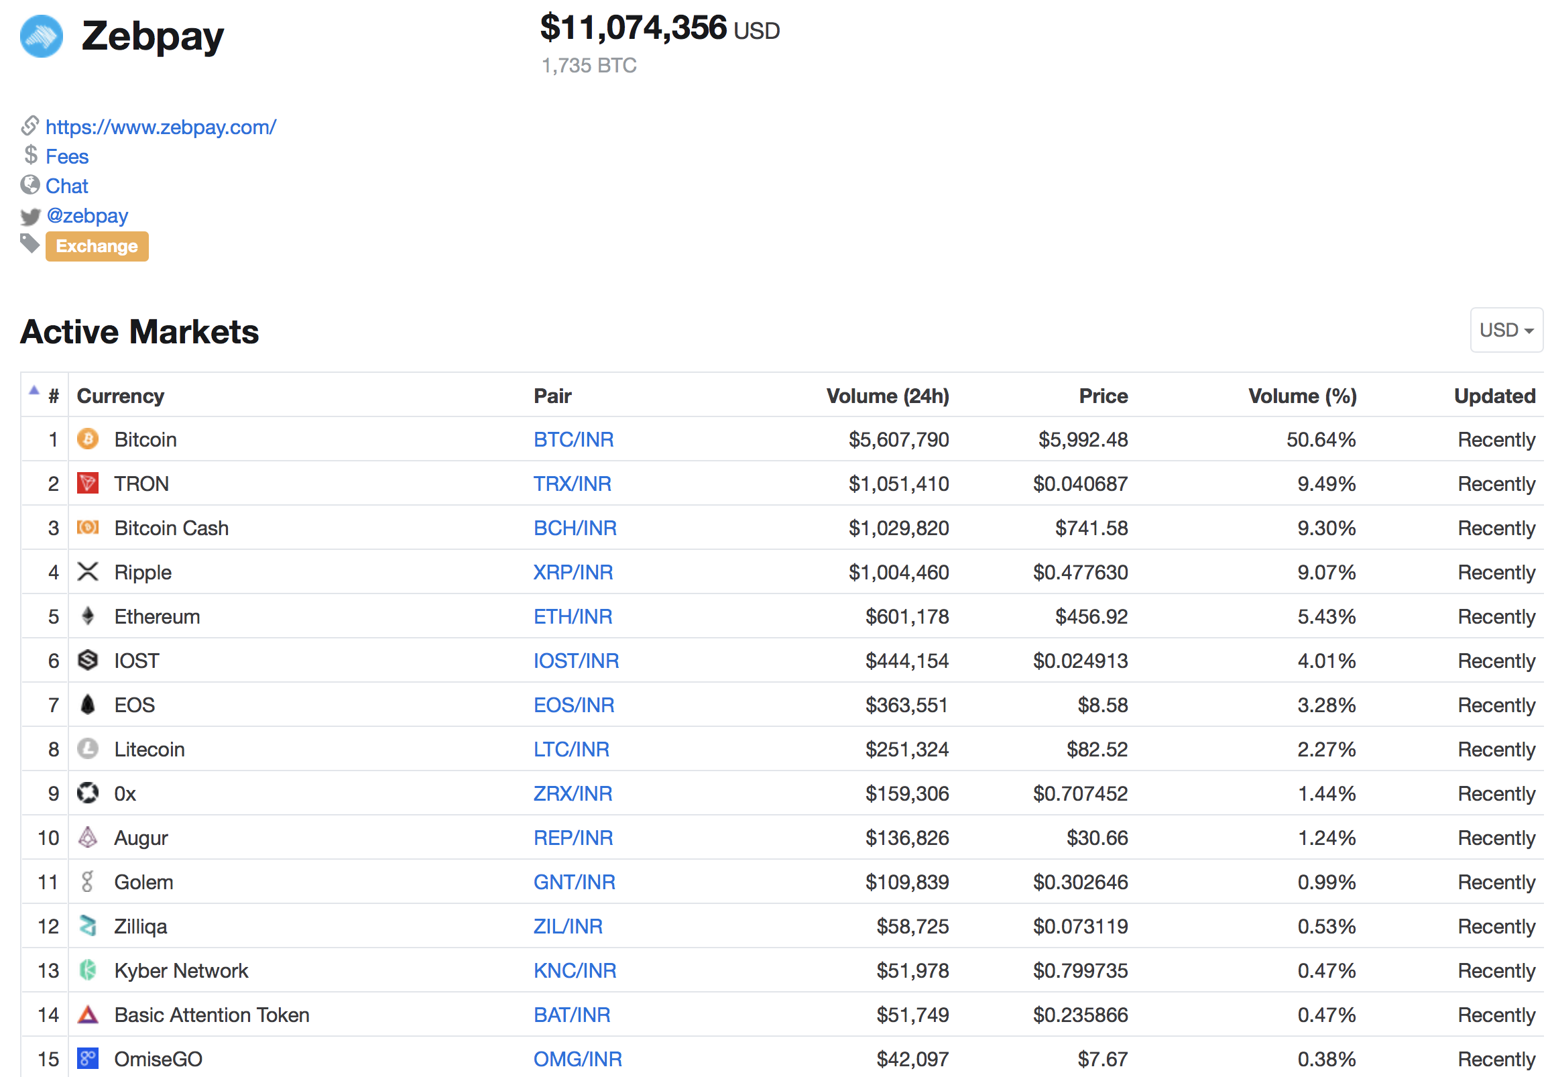
Task: Click the Kyber Network coin icon
Action: click(x=88, y=970)
